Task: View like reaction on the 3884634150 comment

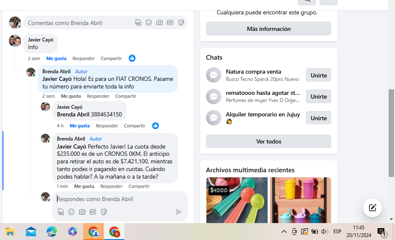Action: pyautogui.click(x=155, y=126)
